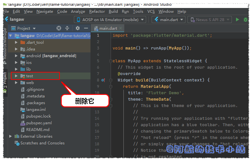Select pubspec.yaml in project tree
The height and width of the screenshot is (161, 252).
coord(39,123)
